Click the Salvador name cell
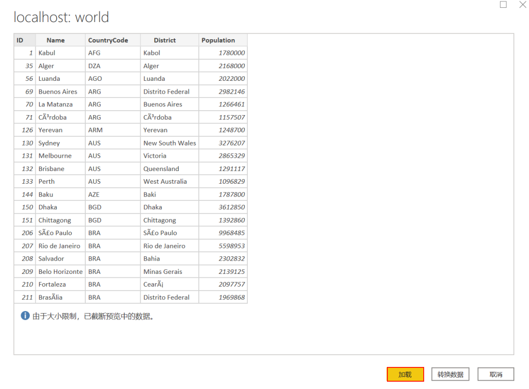Screen dimensions: 529x389 [x=60, y=259]
